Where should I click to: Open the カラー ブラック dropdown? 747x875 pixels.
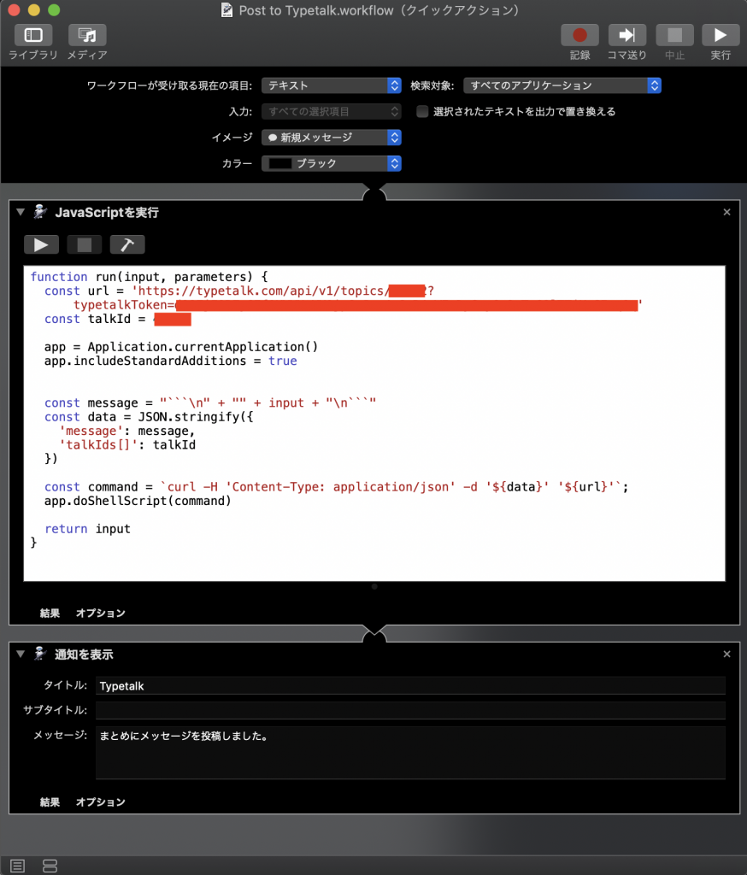(332, 163)
